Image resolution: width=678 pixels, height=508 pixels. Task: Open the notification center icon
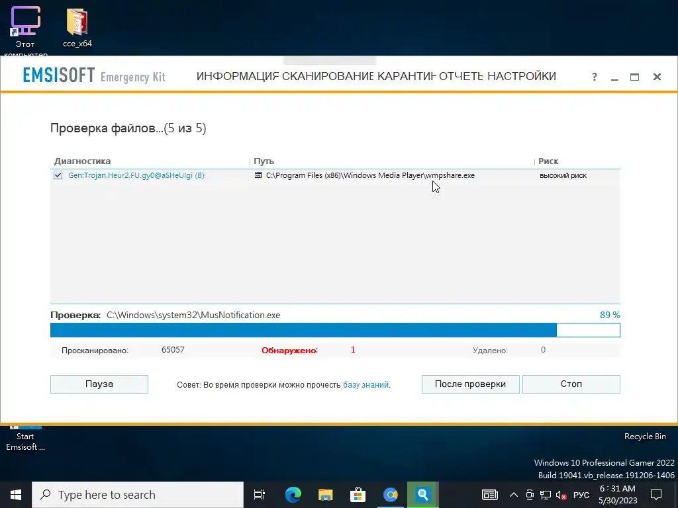pos(656,495)
